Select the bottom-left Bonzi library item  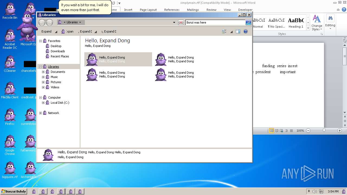tap(106, 74)
